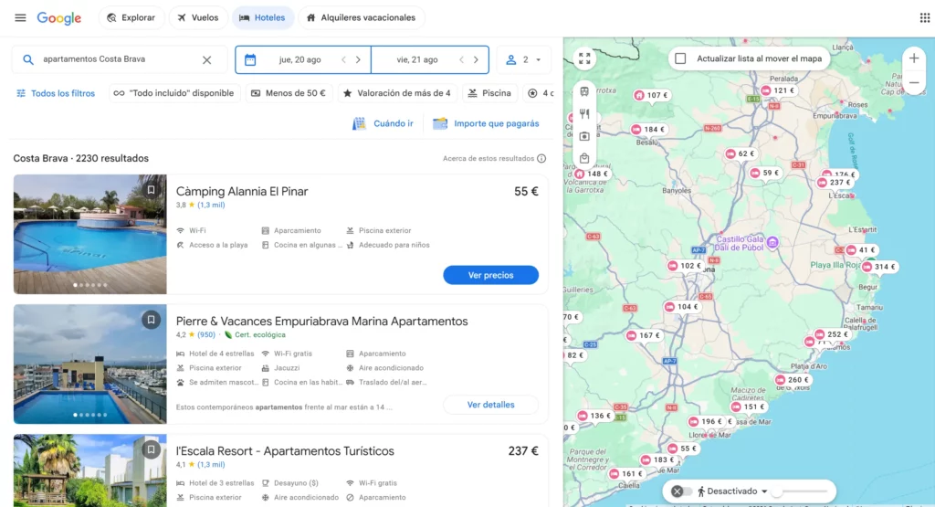This screenshot has width=935, height=507.
Task: Open Todos los filtros panel
Action: 56,93
